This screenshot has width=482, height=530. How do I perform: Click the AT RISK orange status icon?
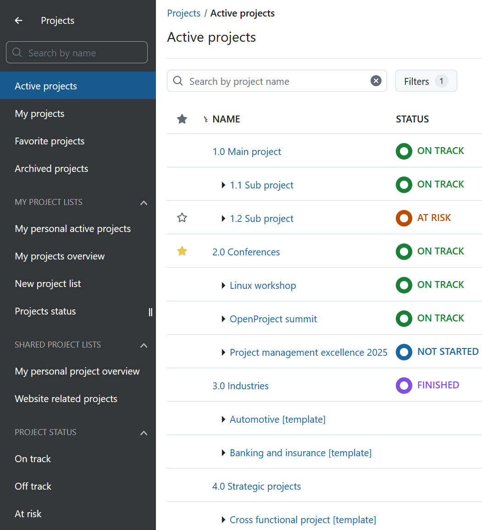[x=404, y=218]
